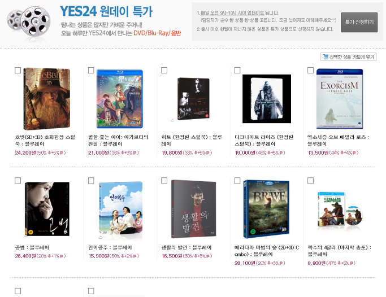Open the Dark Knight Rises steelbook cover
Viewport: 386px width, 297px height.
point(267,99)
